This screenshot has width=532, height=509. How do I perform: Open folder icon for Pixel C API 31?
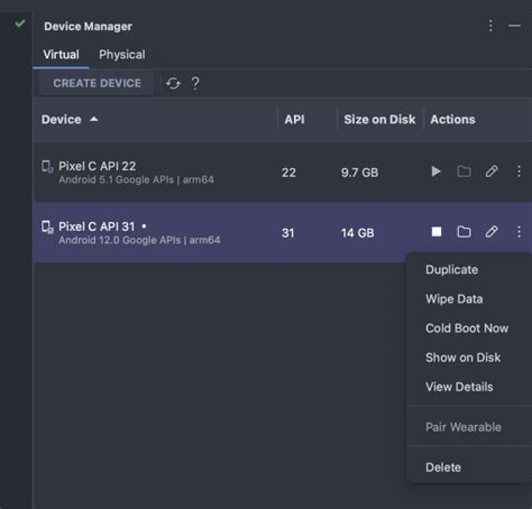pos(464,232)
